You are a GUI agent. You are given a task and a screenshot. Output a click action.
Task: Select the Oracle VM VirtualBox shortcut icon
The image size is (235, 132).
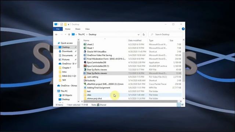coord(85,51)
